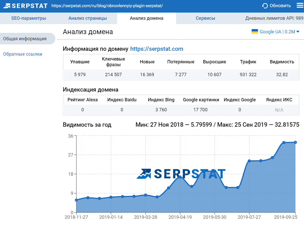Click the Ukraine flag icon
The height and width of the screenshot is (229, 304).
coord(254,31)
